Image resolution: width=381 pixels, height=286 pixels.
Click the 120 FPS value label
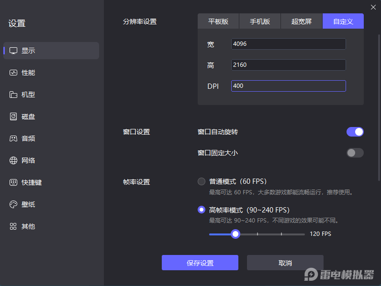coord(320,234)
